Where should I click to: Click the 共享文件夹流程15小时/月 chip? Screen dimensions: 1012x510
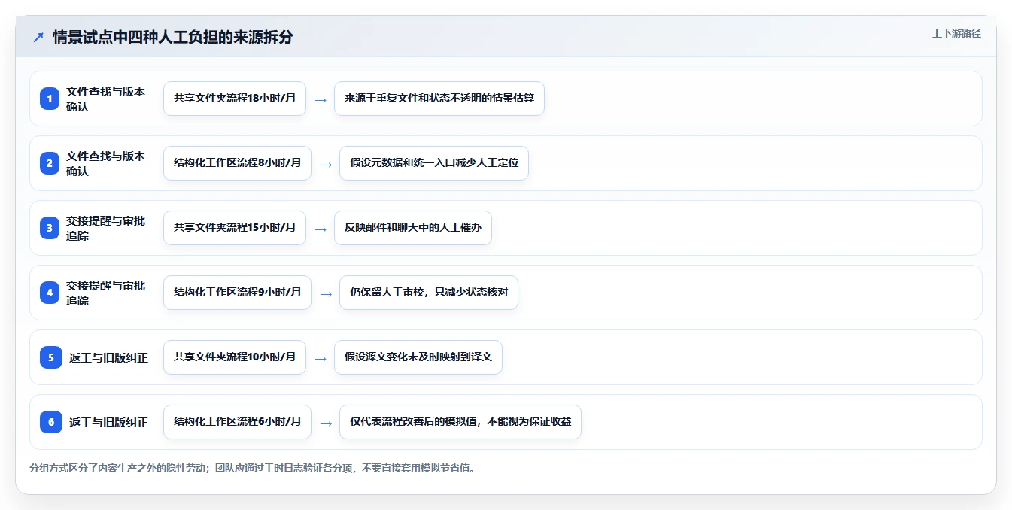pos(235,228)
